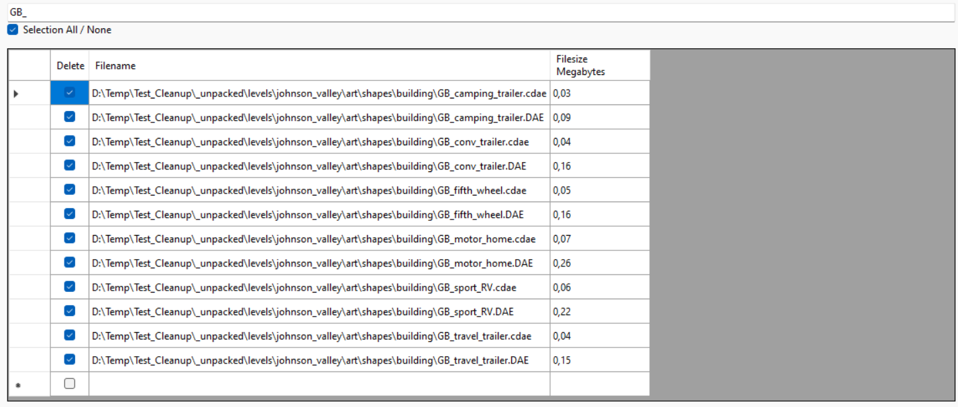
Task: Uncheck Delete for GB_fifth_wheel.DAE
Action: 69,214
